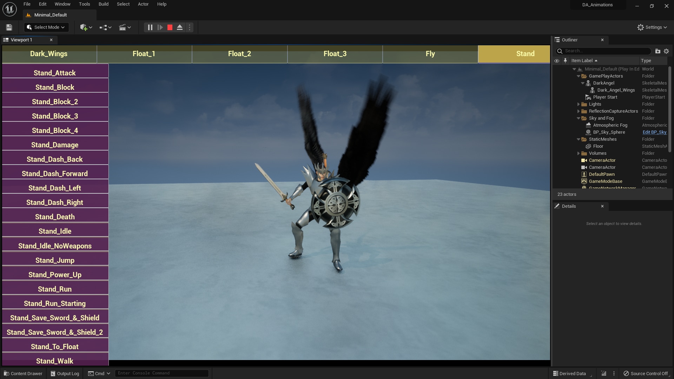The image size is (674, 379).
Task: Open the add content cube icon menu
Action: coord(86,27)
